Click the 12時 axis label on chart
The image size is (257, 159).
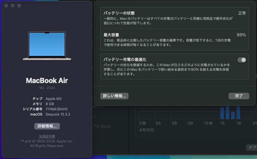coord(208,123)
